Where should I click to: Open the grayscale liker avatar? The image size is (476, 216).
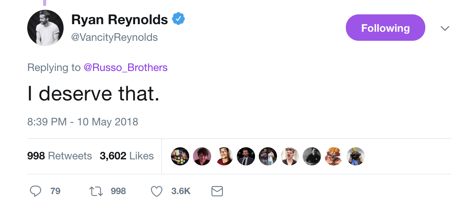tap(312, 156)
